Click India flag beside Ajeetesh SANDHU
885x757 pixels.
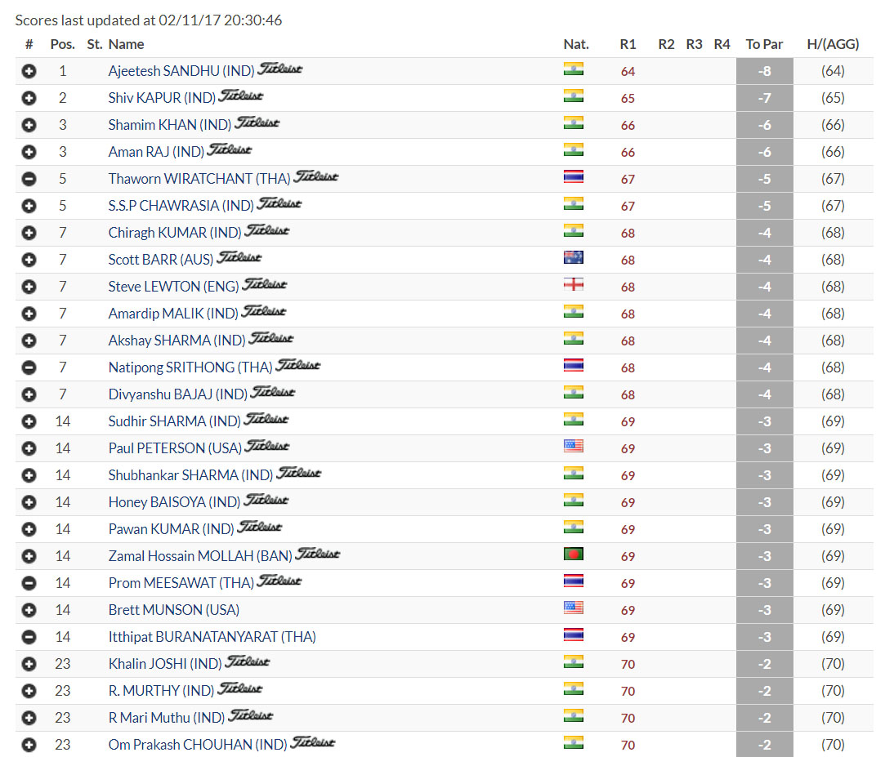coord(574,69)
